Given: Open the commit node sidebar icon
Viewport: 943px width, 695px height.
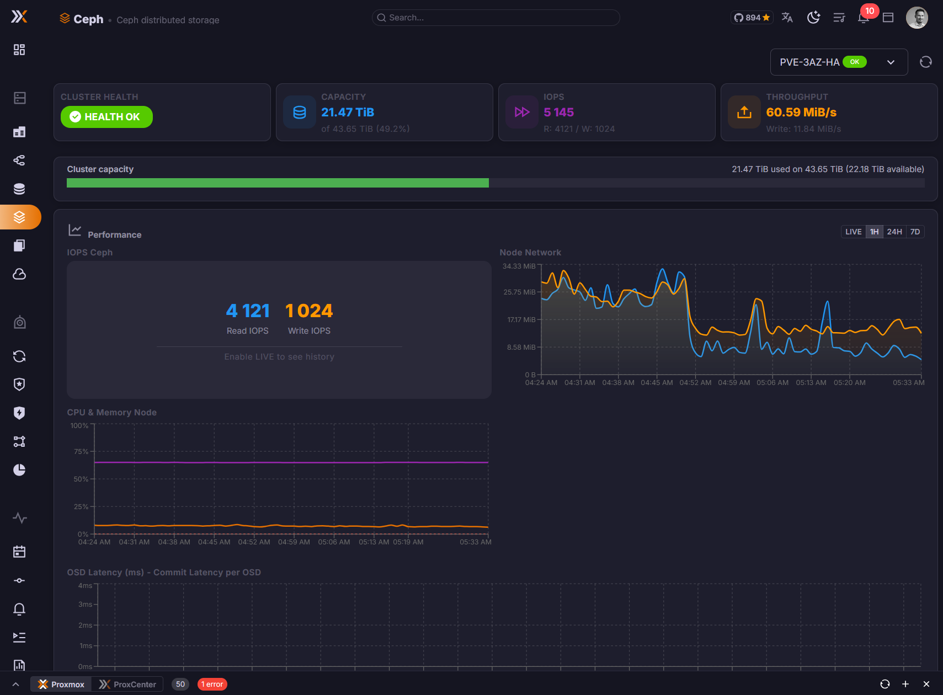Looking at the screenshot, I should (19, 580).
